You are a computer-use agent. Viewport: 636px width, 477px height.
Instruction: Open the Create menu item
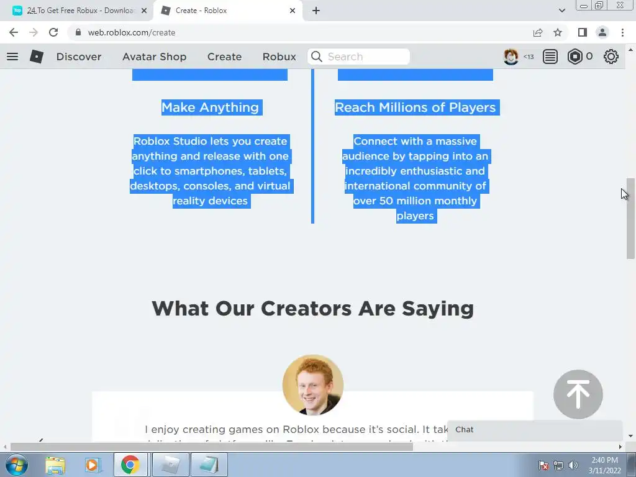(x=224, y=57)
